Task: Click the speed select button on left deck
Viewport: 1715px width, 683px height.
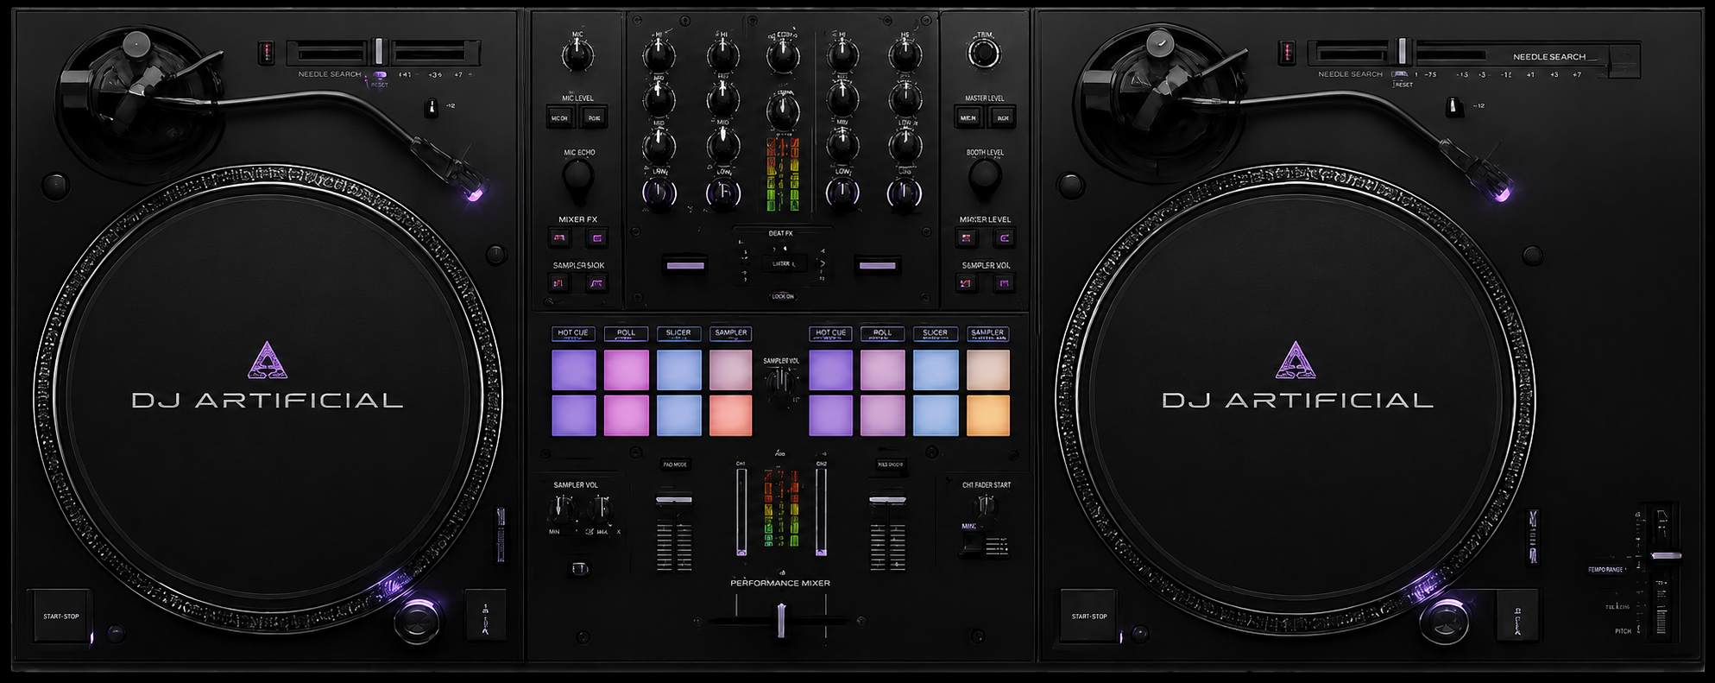Action: click(485, 615)
